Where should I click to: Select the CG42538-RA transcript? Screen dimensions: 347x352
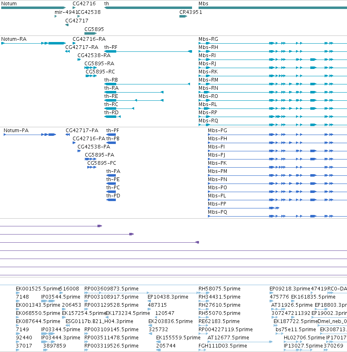pos(79,60)
